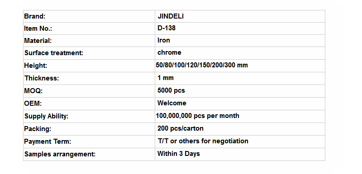Screen dimensions: 362x174
Task: Select the 5000 pcs value
Action: coord(171,90)
